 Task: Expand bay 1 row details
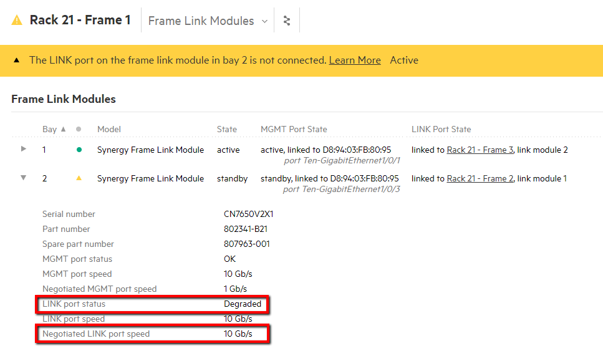coord(24,149)
